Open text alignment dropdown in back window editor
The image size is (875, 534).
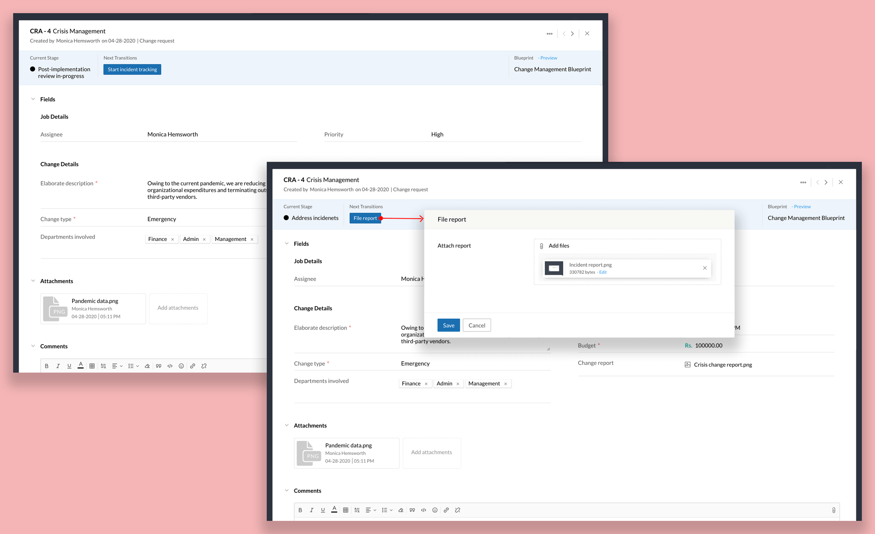[x=117, y=366]
